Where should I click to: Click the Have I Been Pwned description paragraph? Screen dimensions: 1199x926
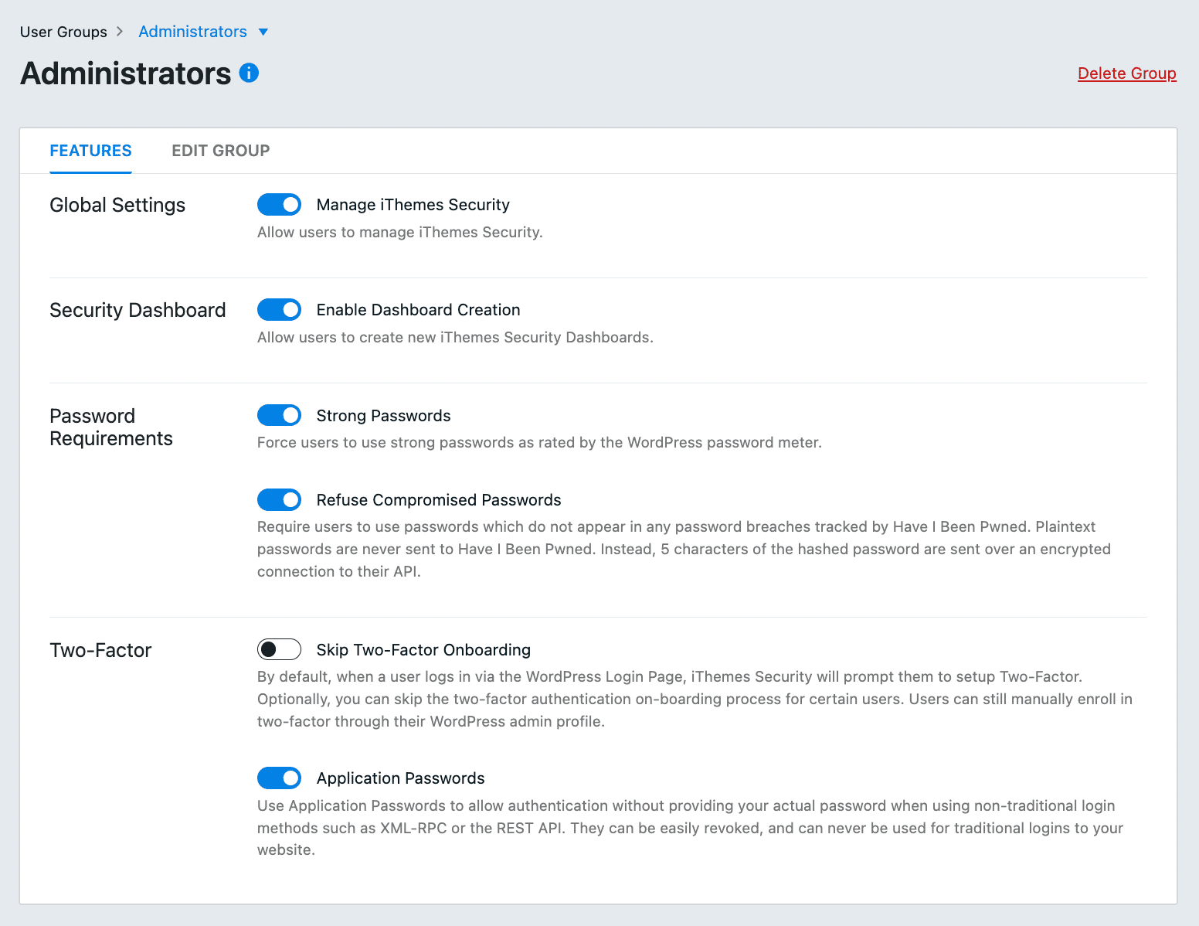click(684, 549)
